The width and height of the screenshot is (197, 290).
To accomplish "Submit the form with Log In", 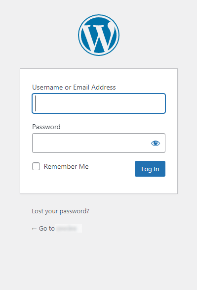I will click(x=150, y=169).
